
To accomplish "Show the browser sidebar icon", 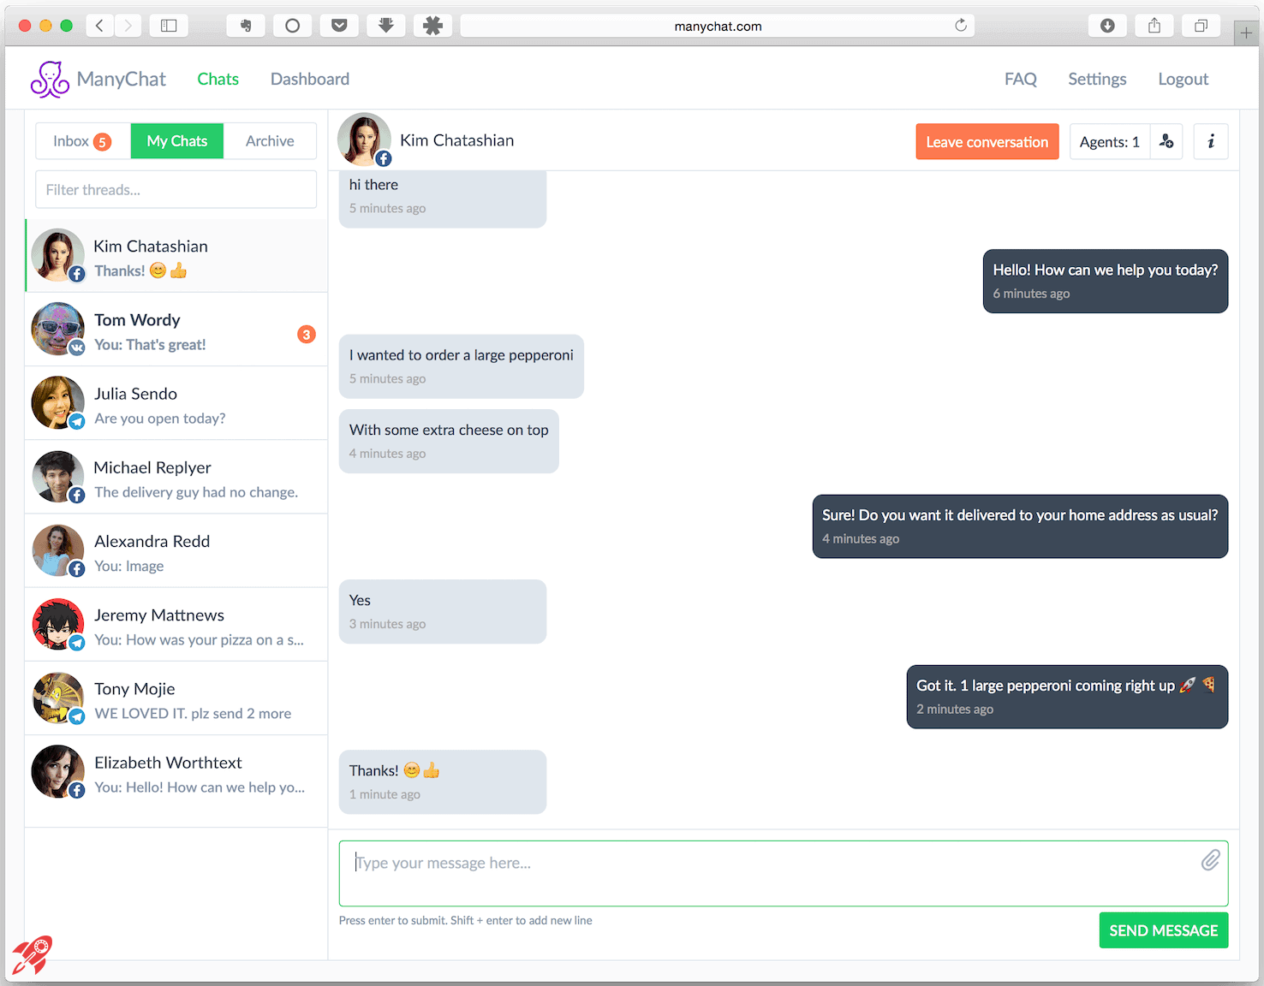I will coord(169,26).
